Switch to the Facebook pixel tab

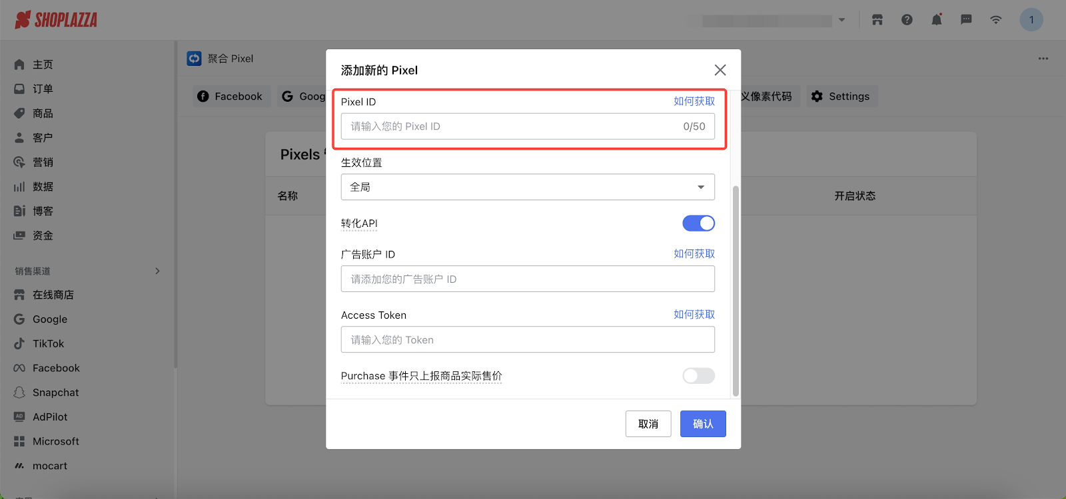point(231,96)
